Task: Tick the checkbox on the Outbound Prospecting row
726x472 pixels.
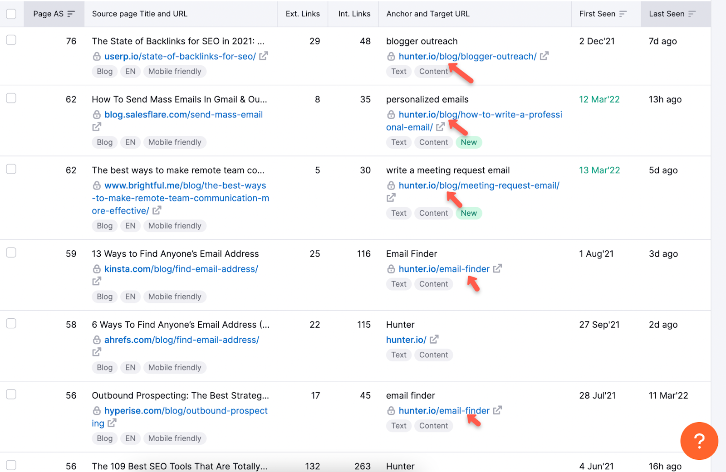Action: click(11, 394)
